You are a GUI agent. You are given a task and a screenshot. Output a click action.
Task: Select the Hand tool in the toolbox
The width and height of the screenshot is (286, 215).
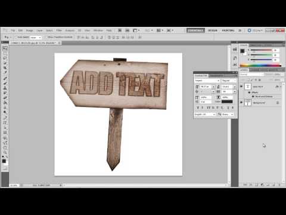pos(5,147)
